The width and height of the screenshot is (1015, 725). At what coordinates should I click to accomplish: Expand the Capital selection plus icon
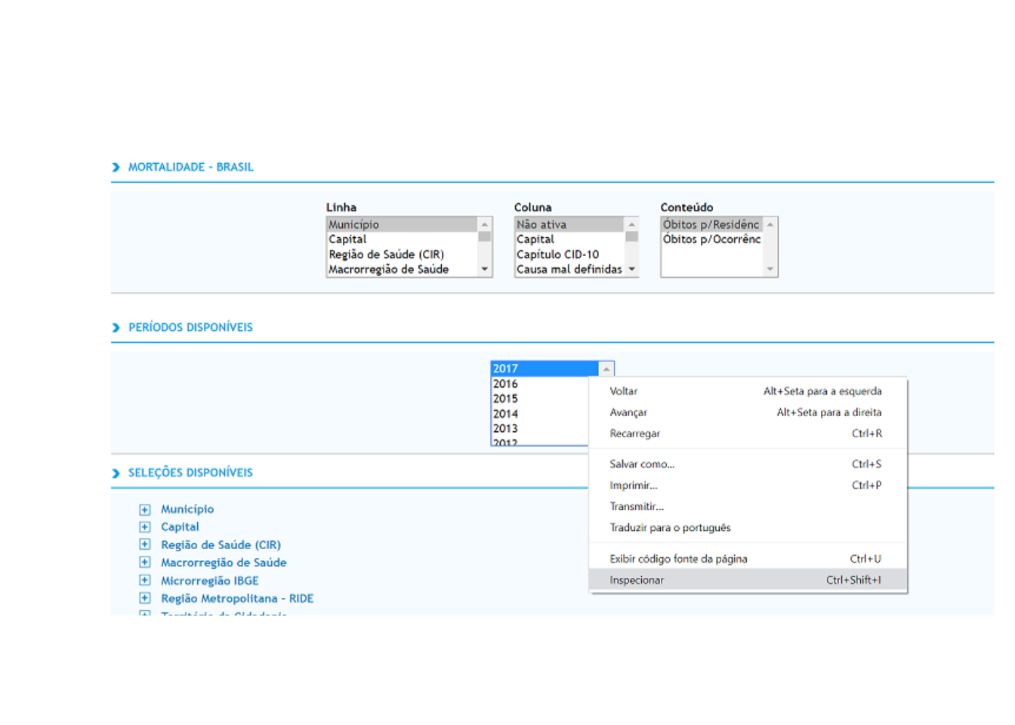pyautogui.click(x=144, y=527)
